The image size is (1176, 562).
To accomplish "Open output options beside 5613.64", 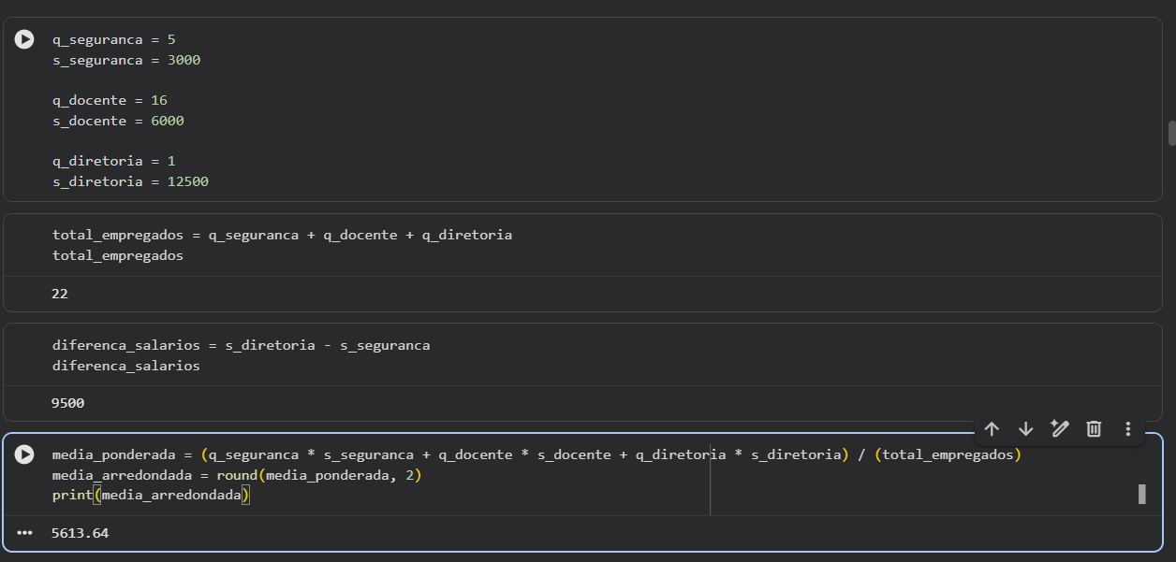I will [x=24, y=532].
